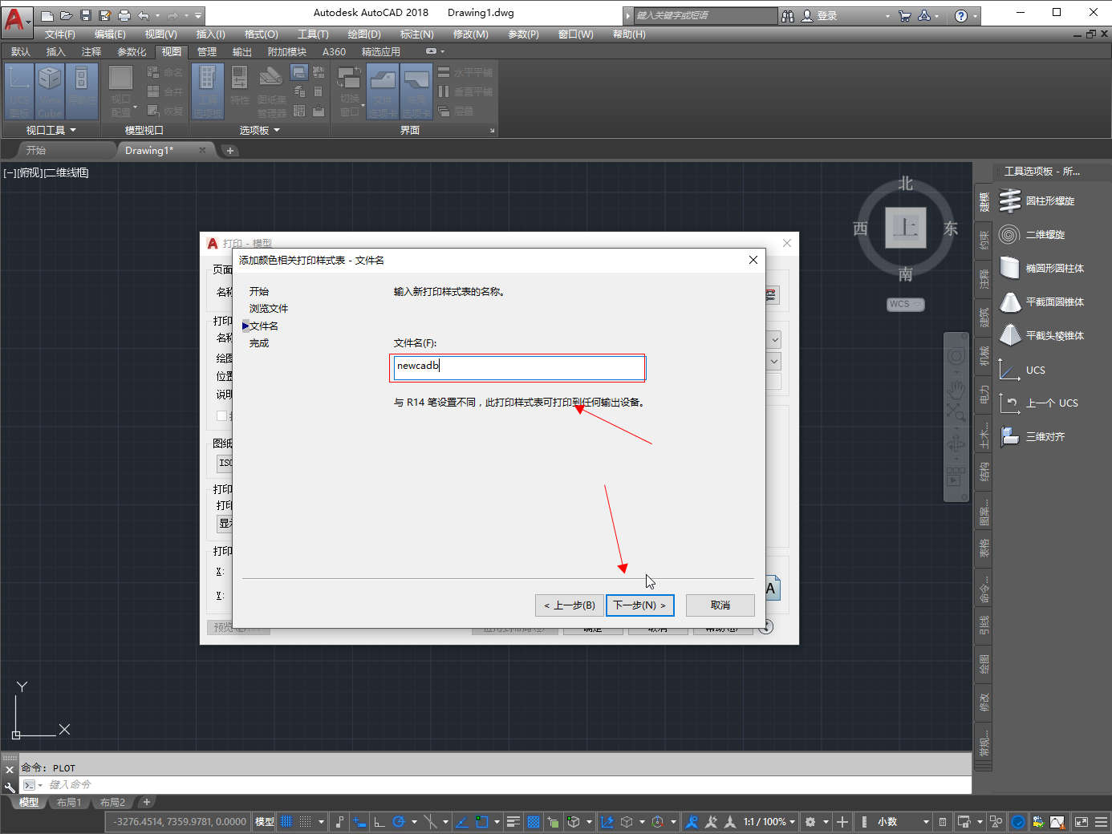Click the New drawing icon in quick access toolbar

pos(47,15)
